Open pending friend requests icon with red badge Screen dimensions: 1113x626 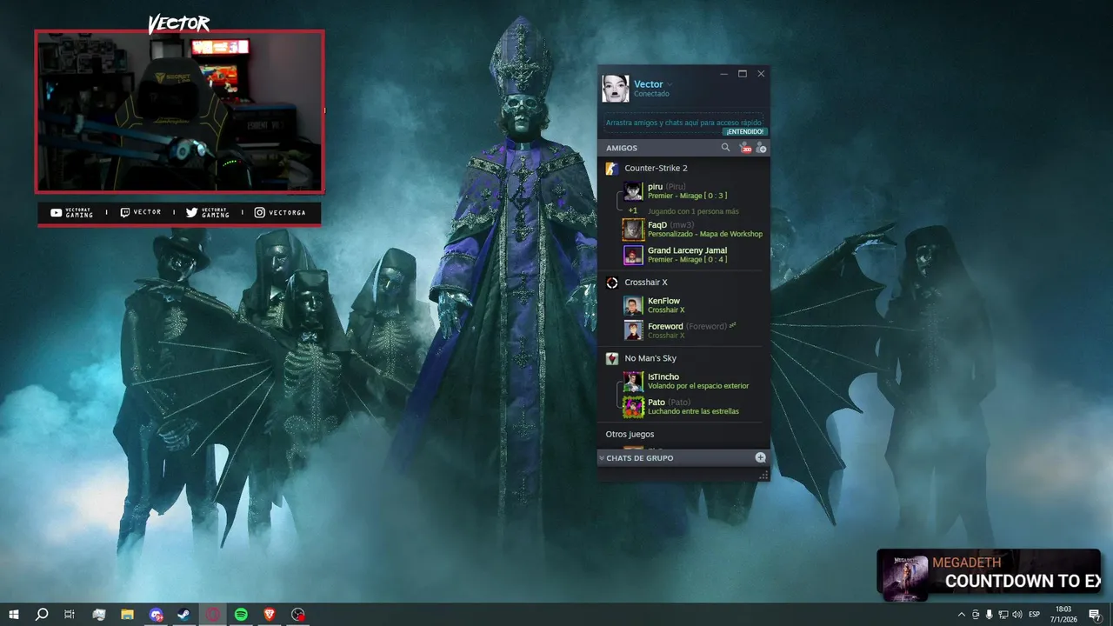coord(744,148)
